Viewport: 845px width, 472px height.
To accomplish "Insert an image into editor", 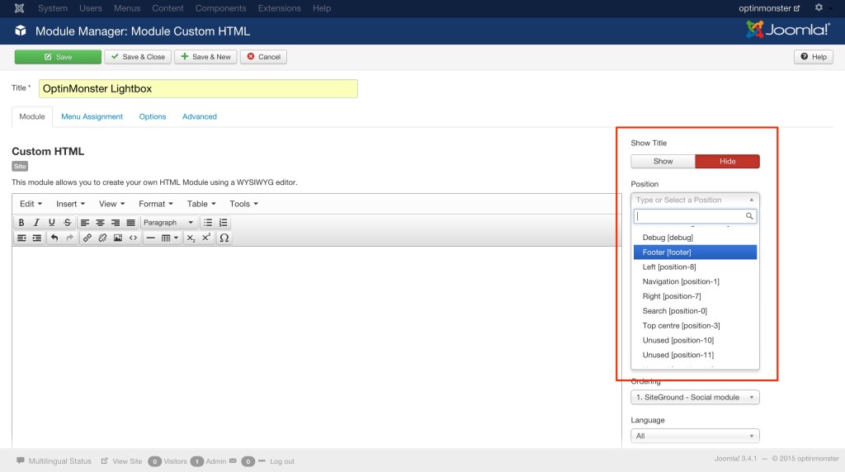I will coord(117,238).
